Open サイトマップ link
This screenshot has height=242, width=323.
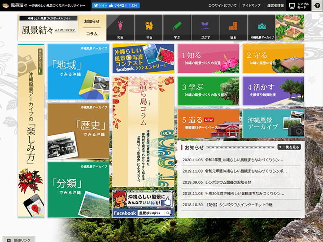pyautogui.click(x=251, y=5)
